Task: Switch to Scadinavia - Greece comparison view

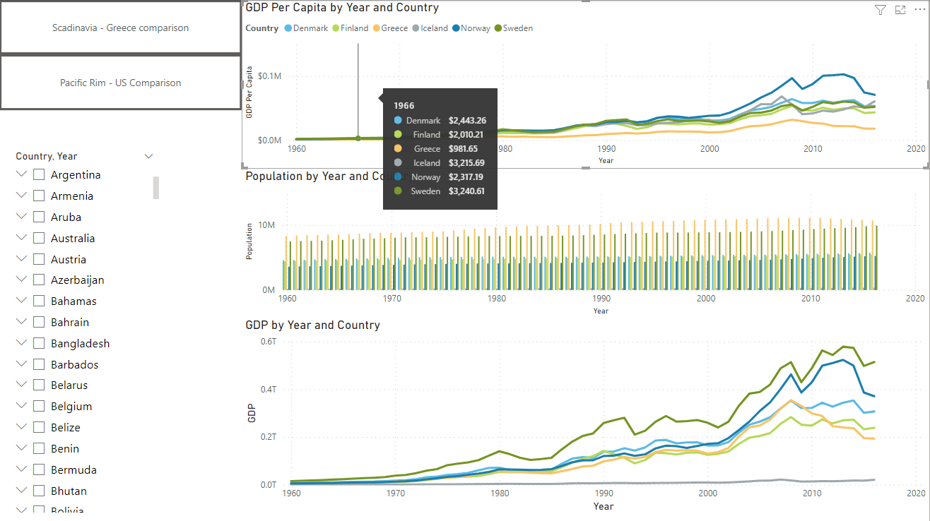Action: point(120,28)
